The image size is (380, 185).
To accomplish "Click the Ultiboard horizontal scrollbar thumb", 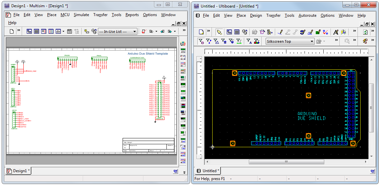I will [286, 162].
